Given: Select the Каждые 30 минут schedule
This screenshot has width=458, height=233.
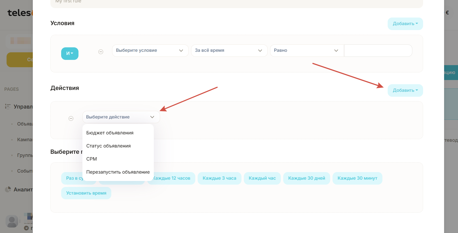Looking at the screenshot, I should click(x=357, y=178).
